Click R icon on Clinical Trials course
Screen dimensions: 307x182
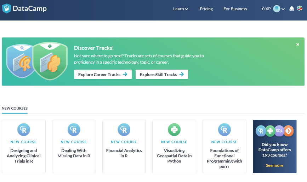coord(24,130)
